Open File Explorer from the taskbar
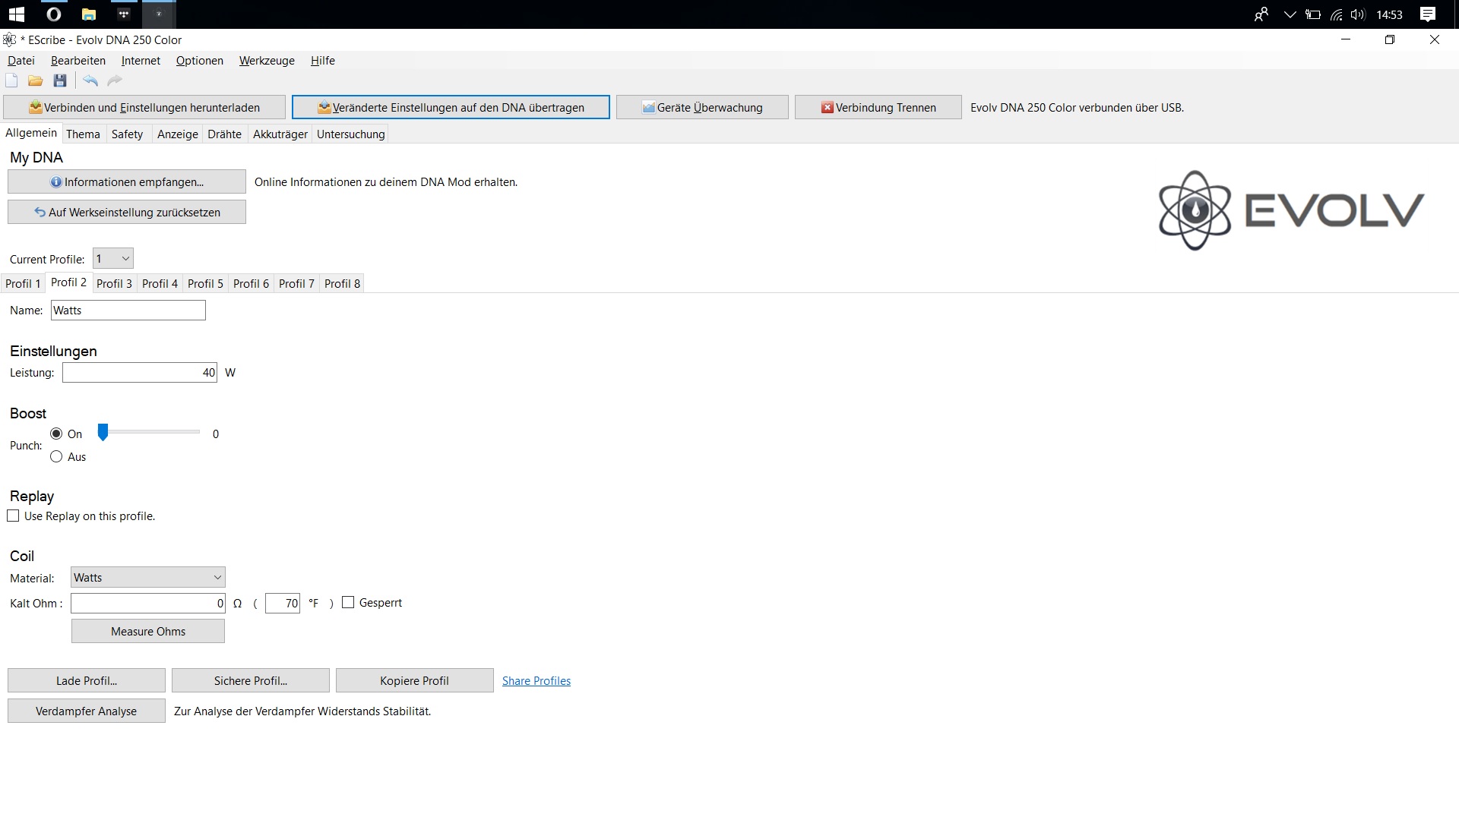The height and width of the screenshot is (820, 1459). pyautogui.click(x=89, y=14)
